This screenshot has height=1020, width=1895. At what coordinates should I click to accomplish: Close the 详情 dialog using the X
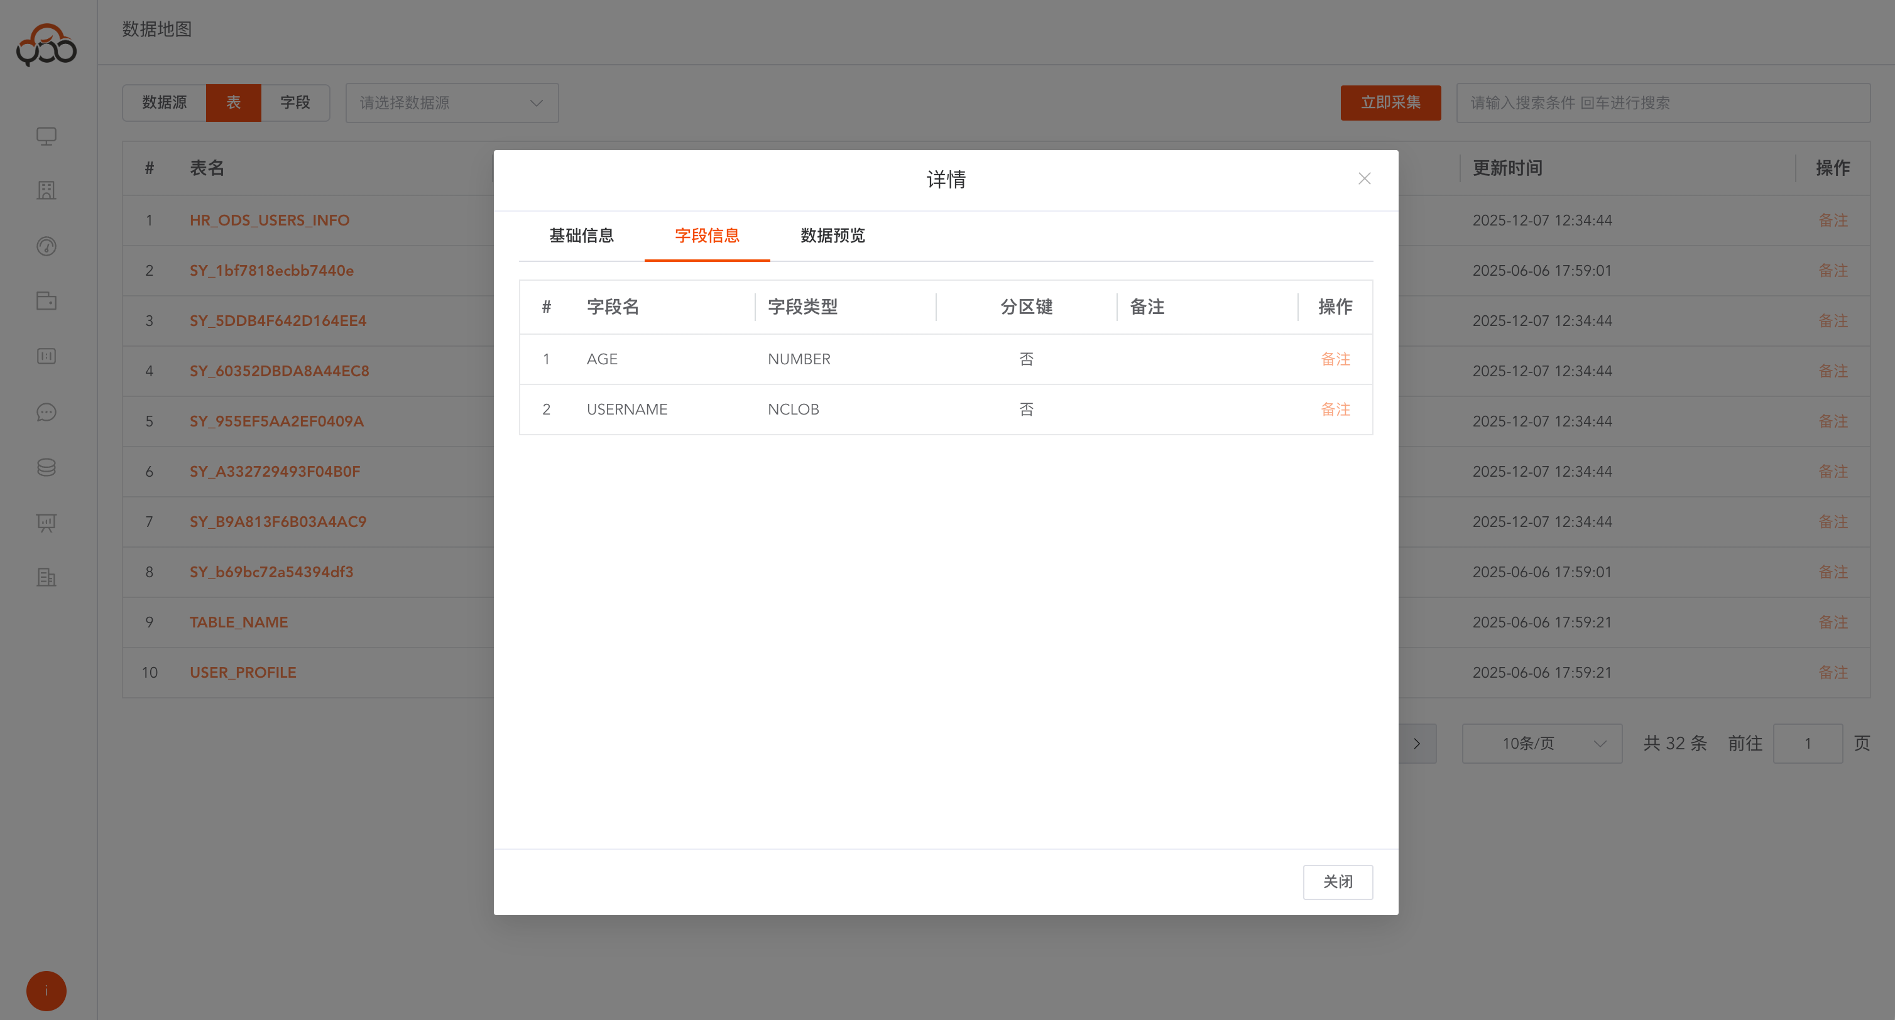(x=1365, y=178)
